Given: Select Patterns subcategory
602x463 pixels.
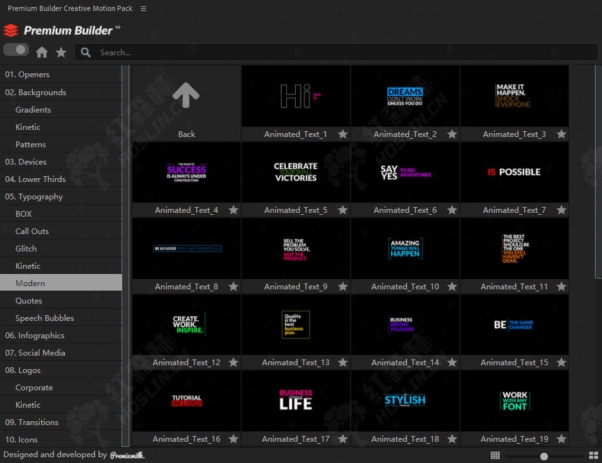Looking at the screenshot, I should [x=61, y=144].
